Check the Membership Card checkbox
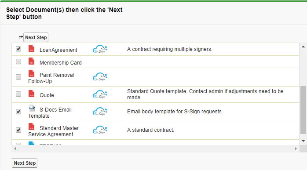The width and height of the screenshot is (307, 170). pos(18,61)
